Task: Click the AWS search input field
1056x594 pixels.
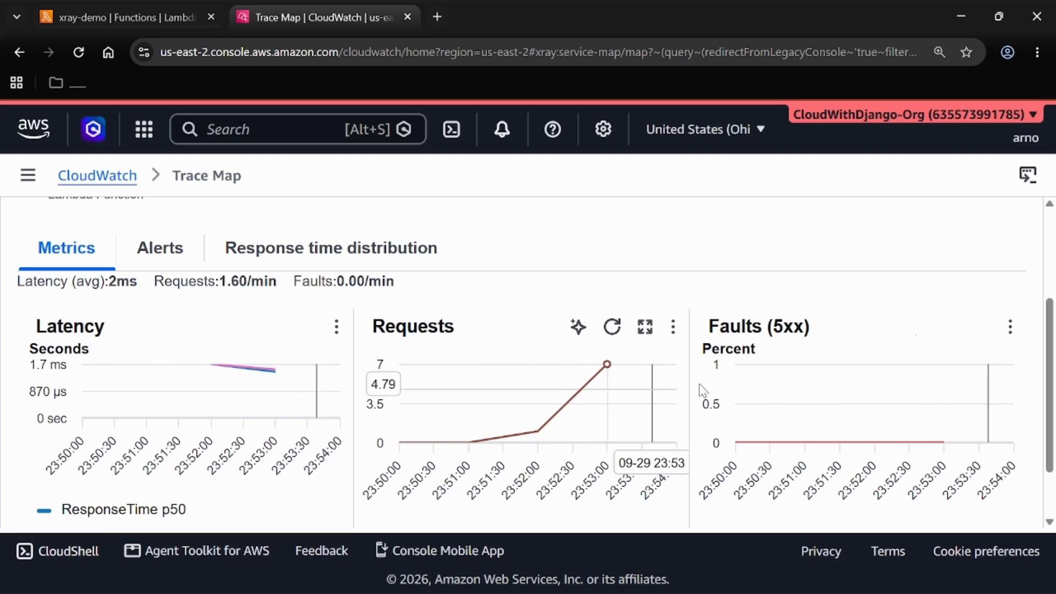Action: pyautogui.click(x=298, y=129)
